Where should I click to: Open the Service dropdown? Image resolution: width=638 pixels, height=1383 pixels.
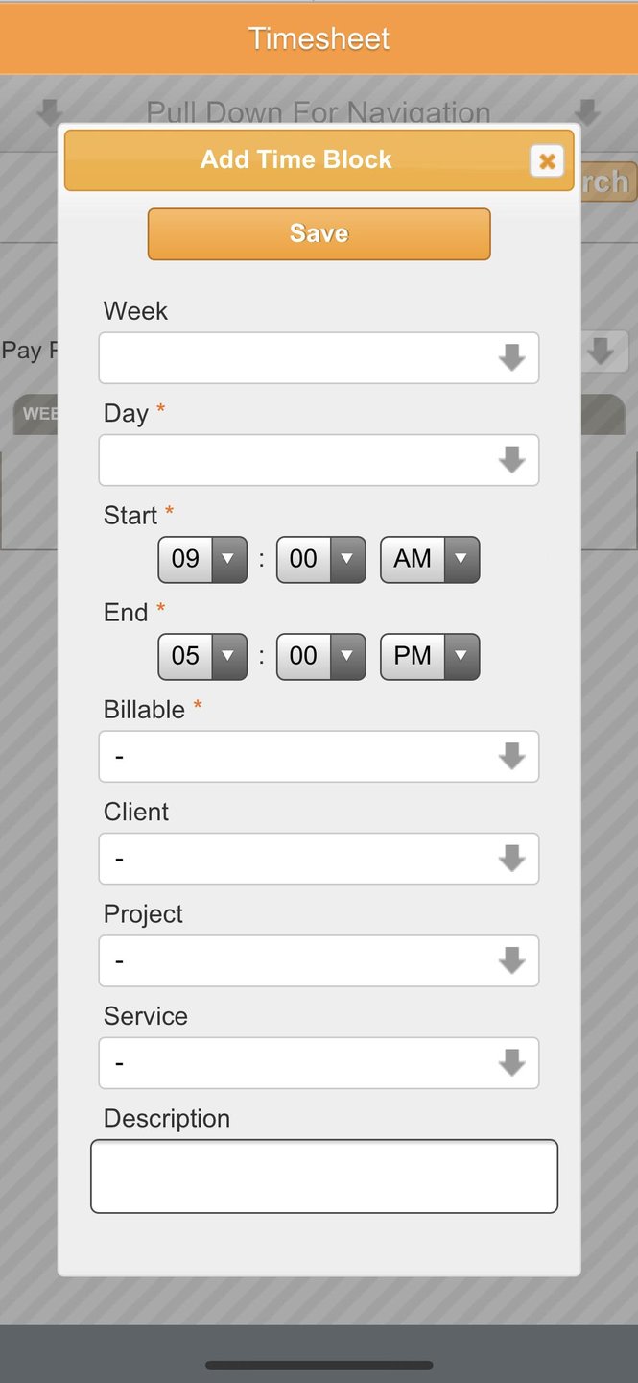tap(319, 1063)
